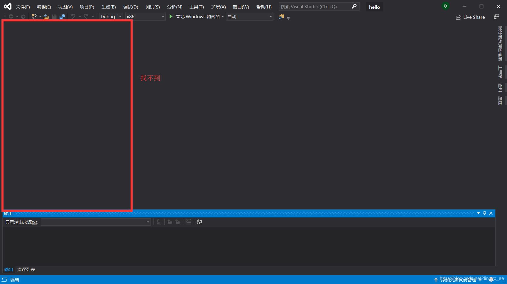Click the Visual Studio logo icon
The width and height of the screenshot is (507, 284).
click(x=8, y=6)
